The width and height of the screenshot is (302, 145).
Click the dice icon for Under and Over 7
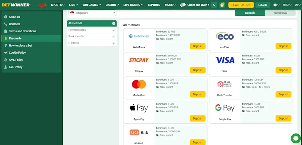coord(183,5)
